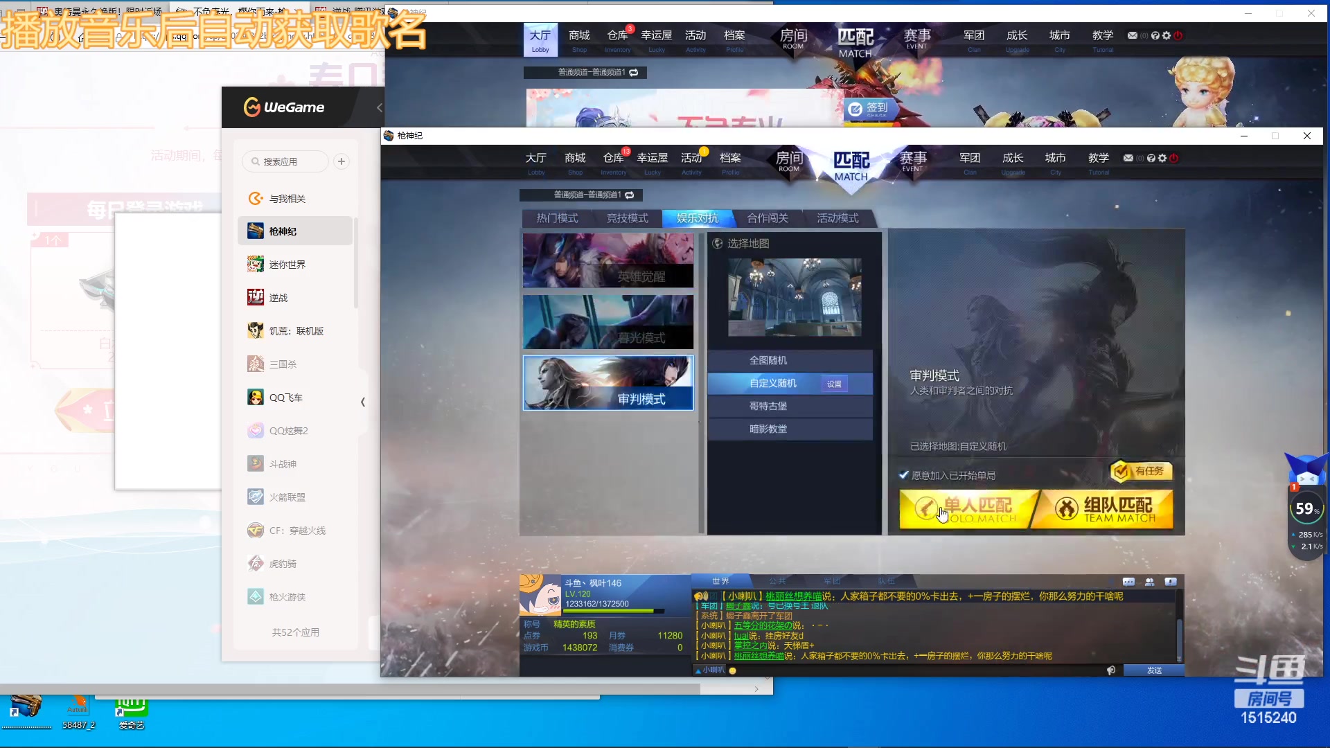
Task: Select 枪火游侠 in WeGame list
Action: [x=296, y=596]
